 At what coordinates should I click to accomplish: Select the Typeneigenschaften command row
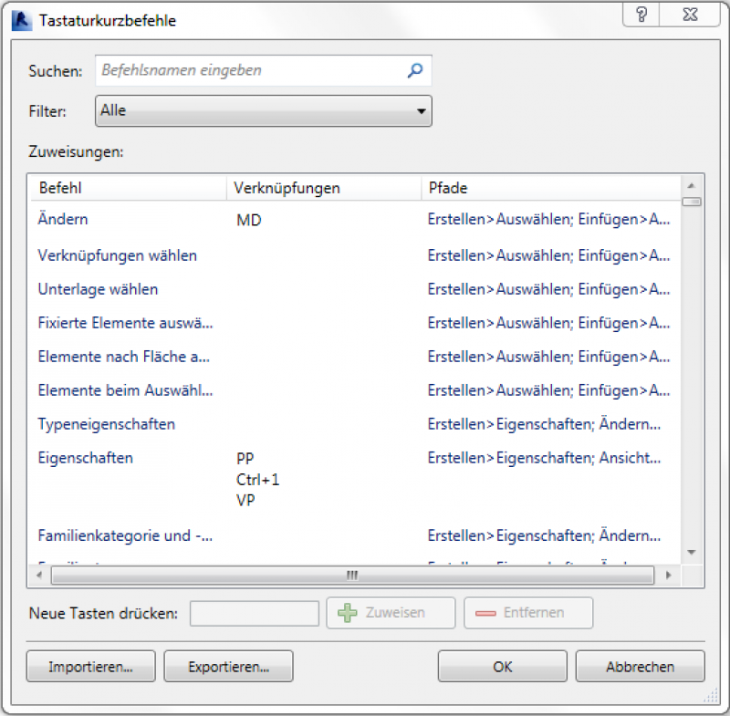coord(106,424)
